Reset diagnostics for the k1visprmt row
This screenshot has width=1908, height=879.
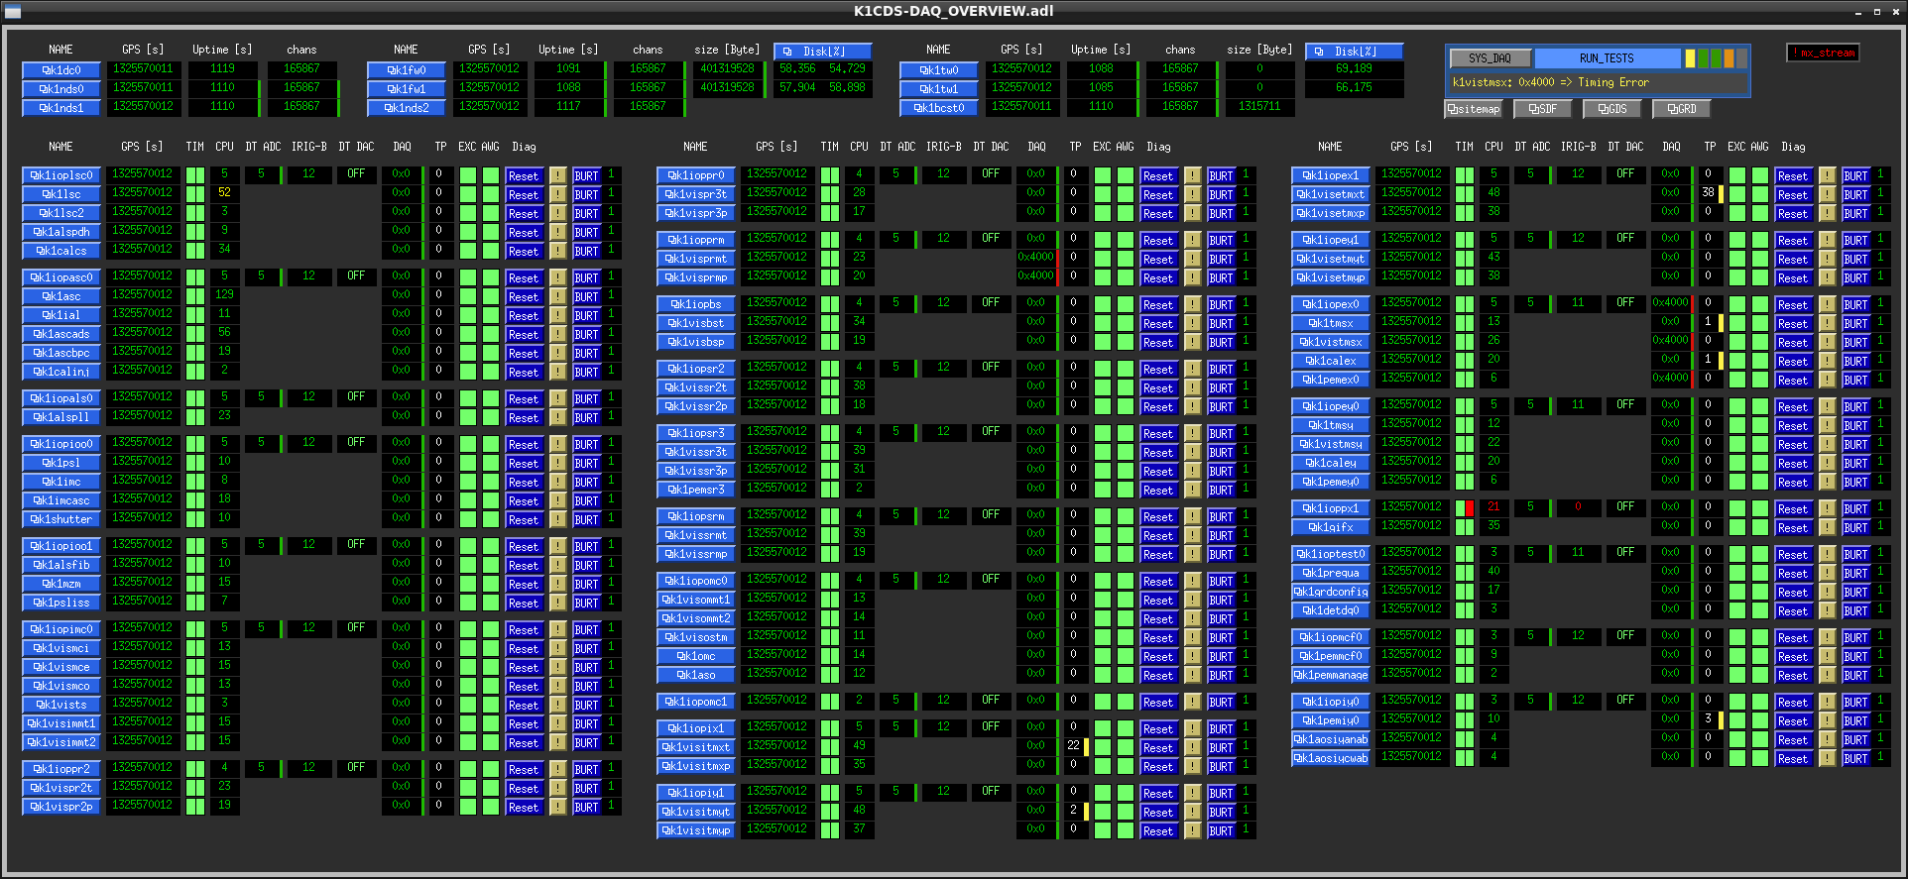tap(1158, 260)
